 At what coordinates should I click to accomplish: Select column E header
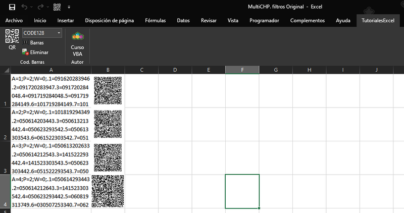click(x=209, y=70)
